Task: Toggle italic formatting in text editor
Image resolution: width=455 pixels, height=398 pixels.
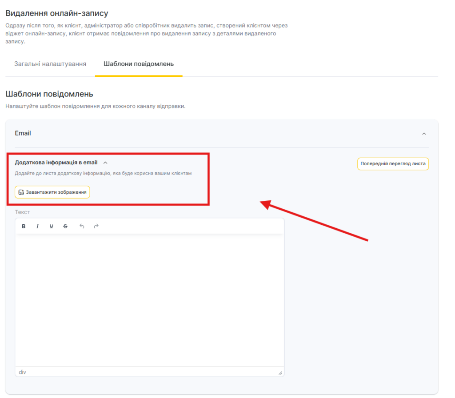Action: 38,227
